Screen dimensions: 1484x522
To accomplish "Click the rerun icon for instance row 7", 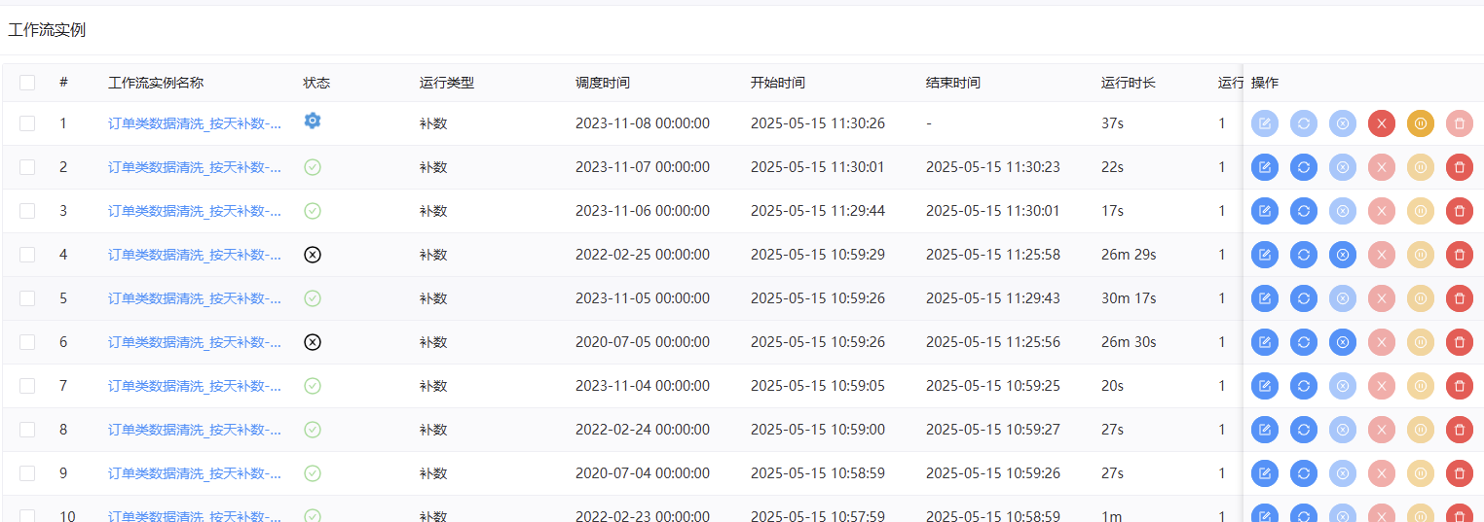I will point(1303,386).
